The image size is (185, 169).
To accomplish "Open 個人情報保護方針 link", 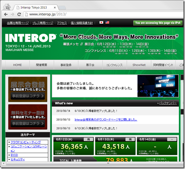I will (x=82, y=23).
